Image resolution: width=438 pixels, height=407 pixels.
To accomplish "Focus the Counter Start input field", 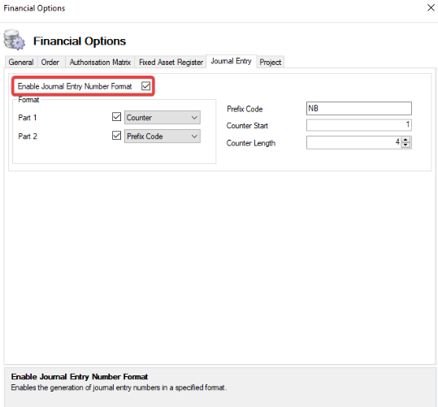I will [359, 125].
